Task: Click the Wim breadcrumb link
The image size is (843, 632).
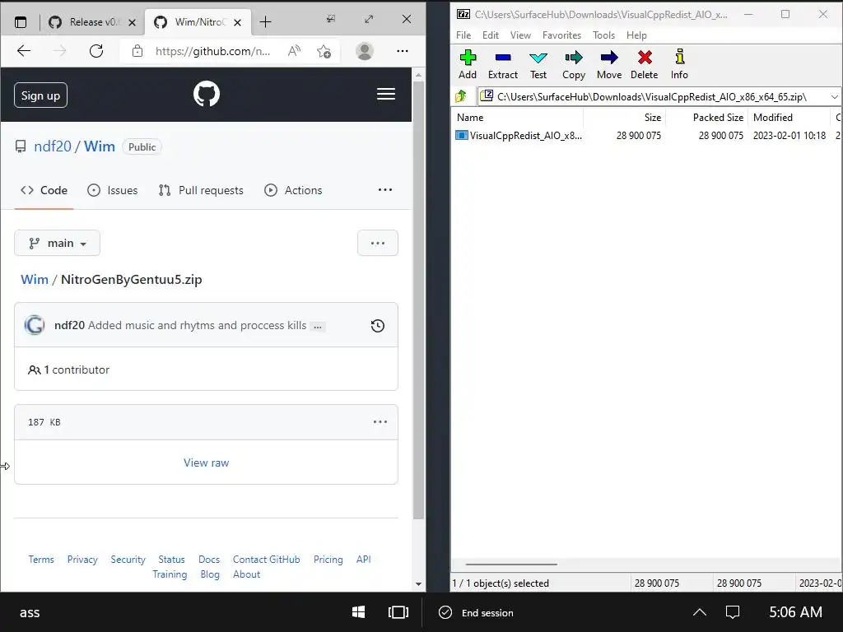Action: click(35, 280)
